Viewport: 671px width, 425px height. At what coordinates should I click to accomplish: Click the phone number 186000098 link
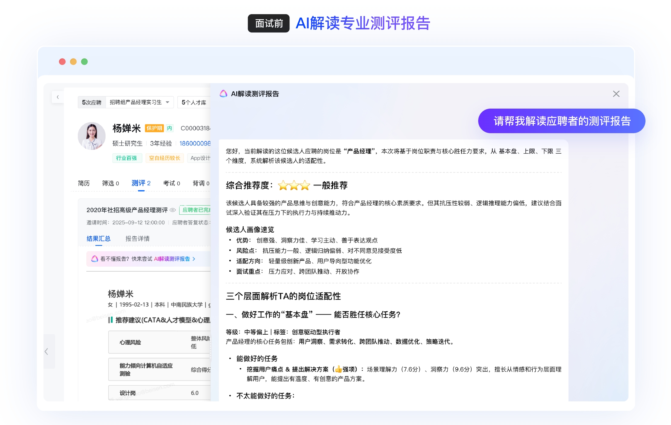click(x=195, y=144)
